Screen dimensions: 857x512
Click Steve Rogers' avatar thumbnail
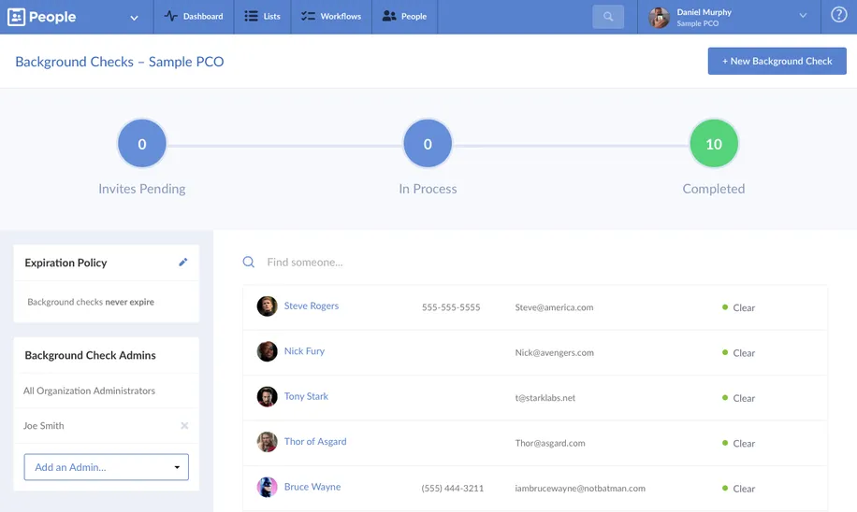click(267, 306)
